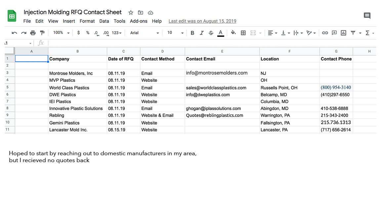This screenshot has height=214, width=381.
Task: Toggle Bold formatting
Action: click(192, 33)
